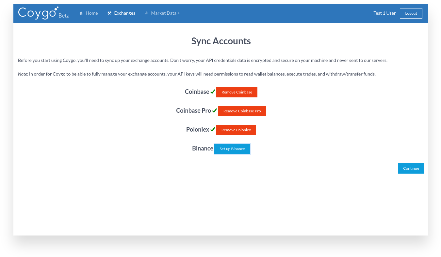Click the Market Data chart icon
Image resolution: width=441 pixels, height=257 pixels.
pyautogui.click(x=147, y=13)
